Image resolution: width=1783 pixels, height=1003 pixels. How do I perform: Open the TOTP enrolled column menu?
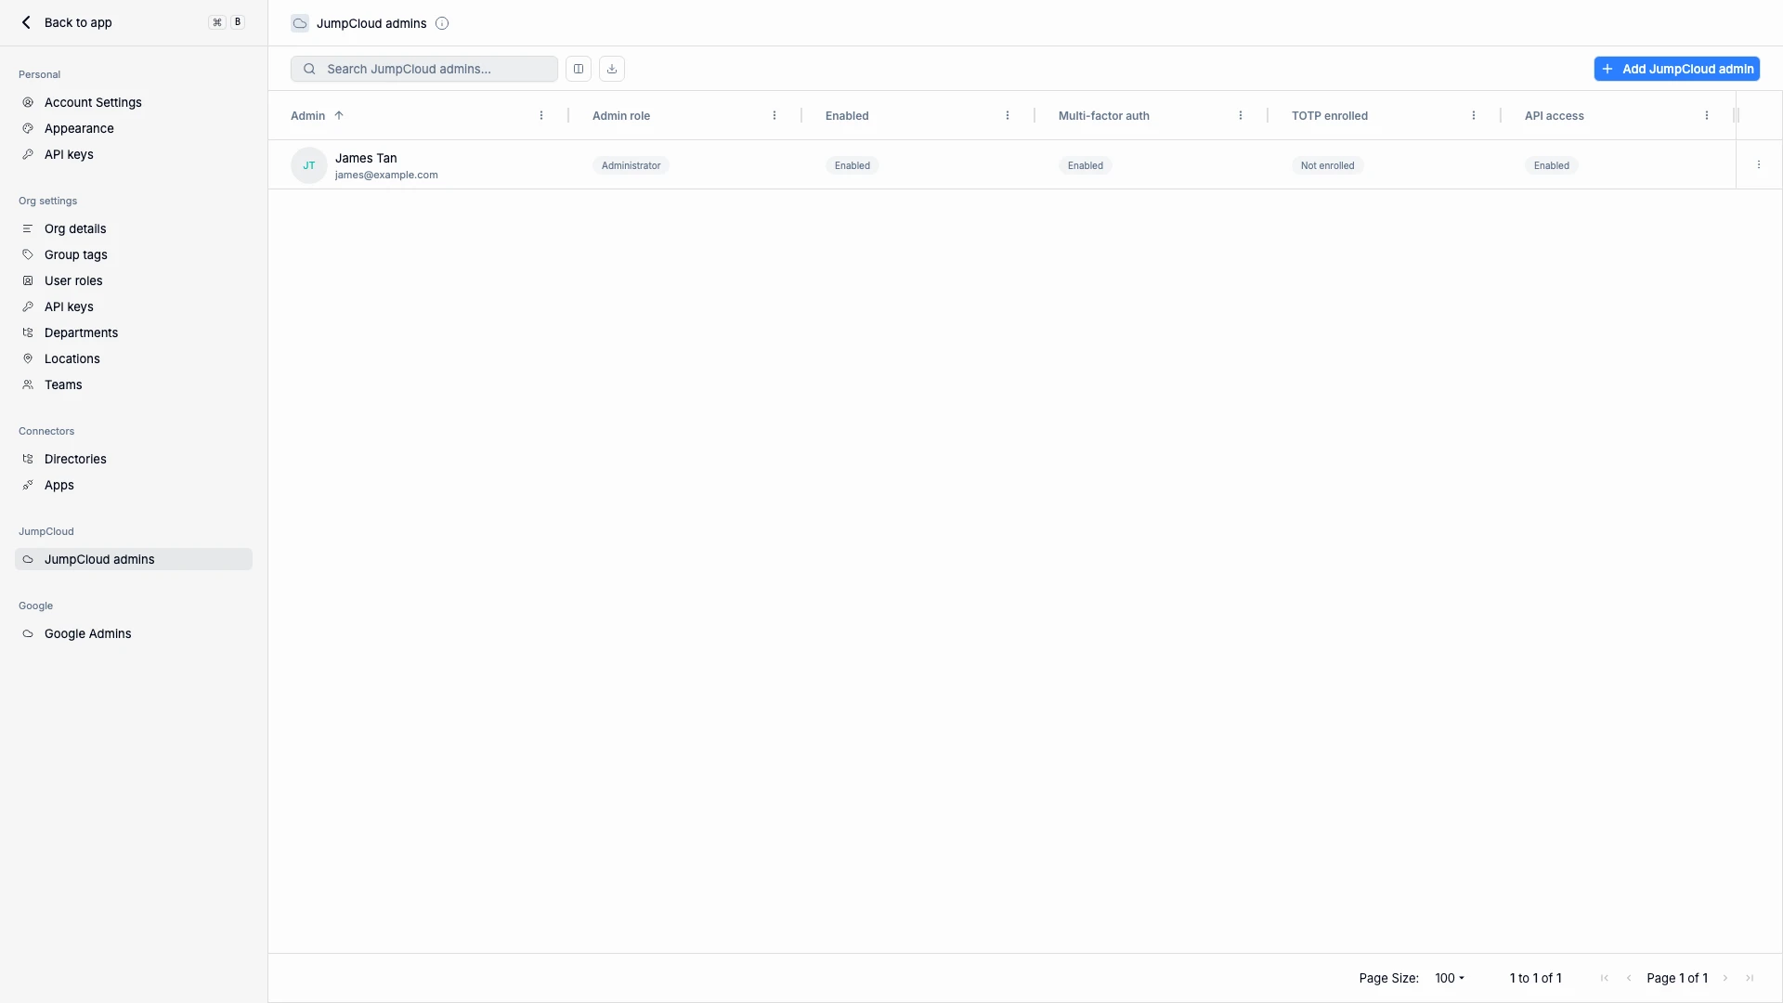(1474, 115)
